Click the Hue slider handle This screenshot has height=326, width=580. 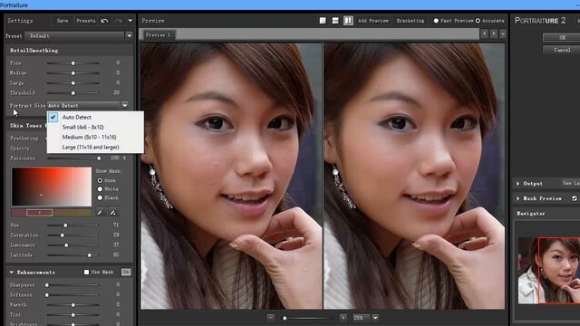(65, 225)
